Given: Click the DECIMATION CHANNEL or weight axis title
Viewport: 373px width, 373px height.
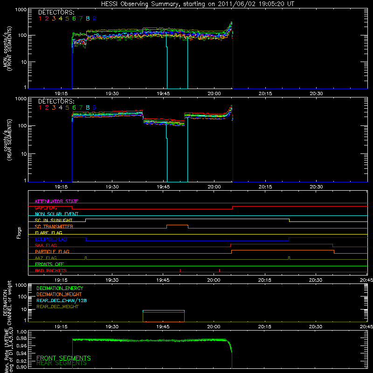Looking at the screenshot, I should tap(7, 303).
